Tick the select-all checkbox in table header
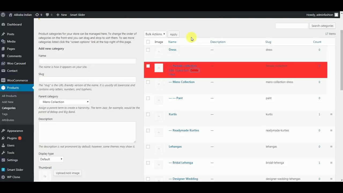The height and width of the screenshot is (193, 343). (148, 42)
